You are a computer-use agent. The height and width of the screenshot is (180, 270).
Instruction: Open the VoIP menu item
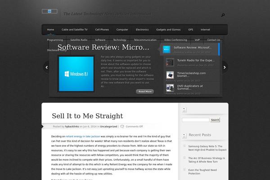point(197,40)
